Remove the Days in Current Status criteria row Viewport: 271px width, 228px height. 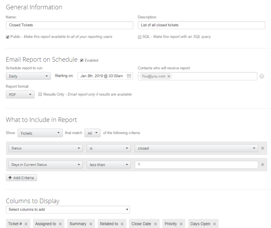coord(263,165)
